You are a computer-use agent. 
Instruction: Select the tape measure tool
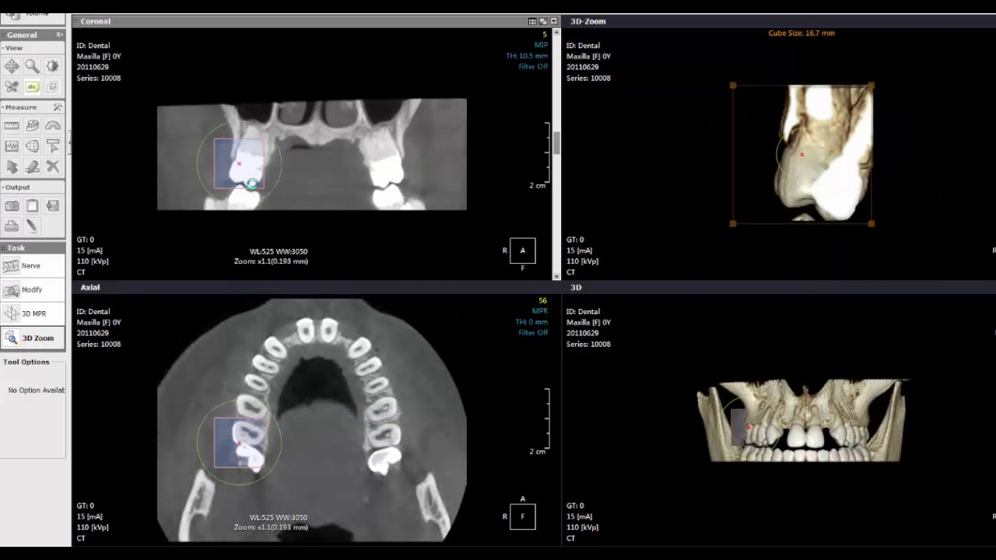[x=32, y=125]
